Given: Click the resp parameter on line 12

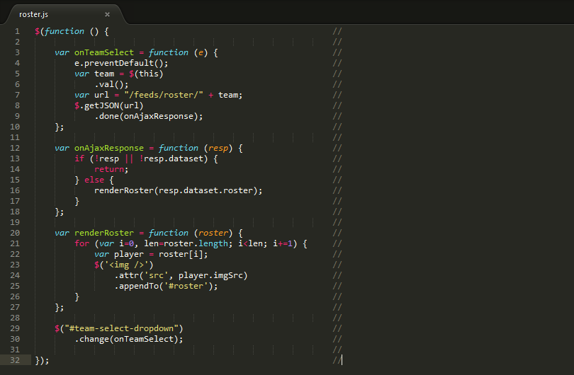Looking at the screenshot, I should click(x=218, y=148).
